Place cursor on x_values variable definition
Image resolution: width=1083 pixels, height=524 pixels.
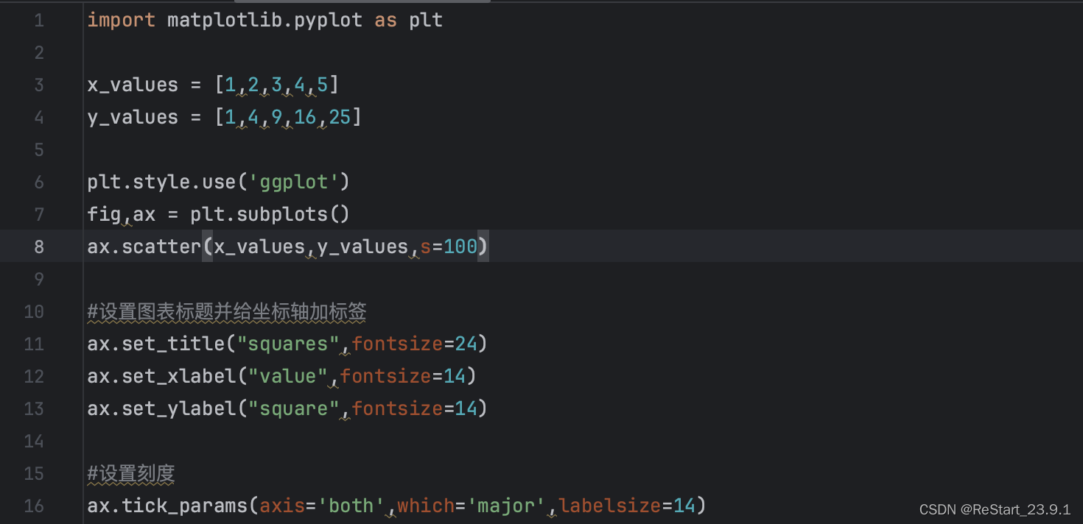[x=133, y=85]
